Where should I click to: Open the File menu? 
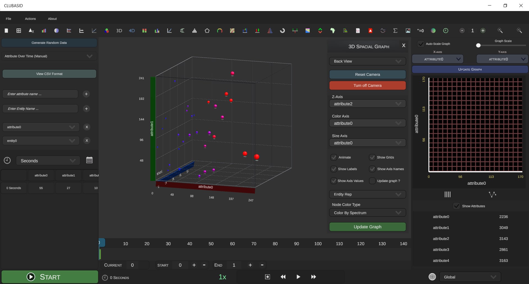coord(9,19)
